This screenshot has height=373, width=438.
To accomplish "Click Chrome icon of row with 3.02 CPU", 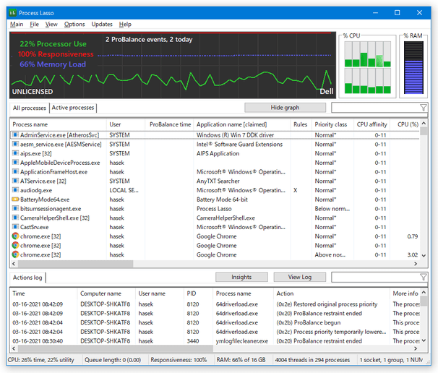I will [x=15, y=255].
